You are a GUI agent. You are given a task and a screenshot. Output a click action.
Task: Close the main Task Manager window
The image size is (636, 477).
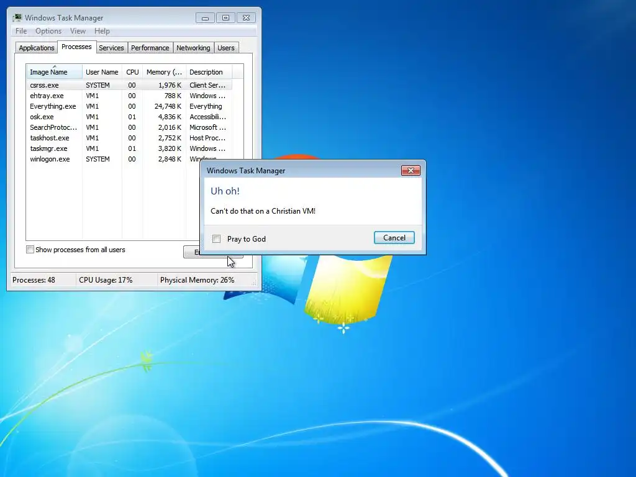click(246, 18)
